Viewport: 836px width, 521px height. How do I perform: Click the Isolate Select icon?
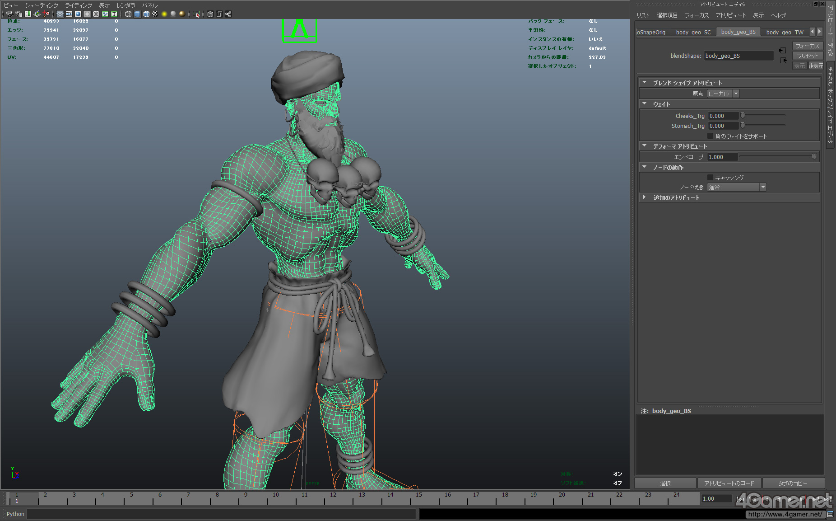[x=197, y=14]
